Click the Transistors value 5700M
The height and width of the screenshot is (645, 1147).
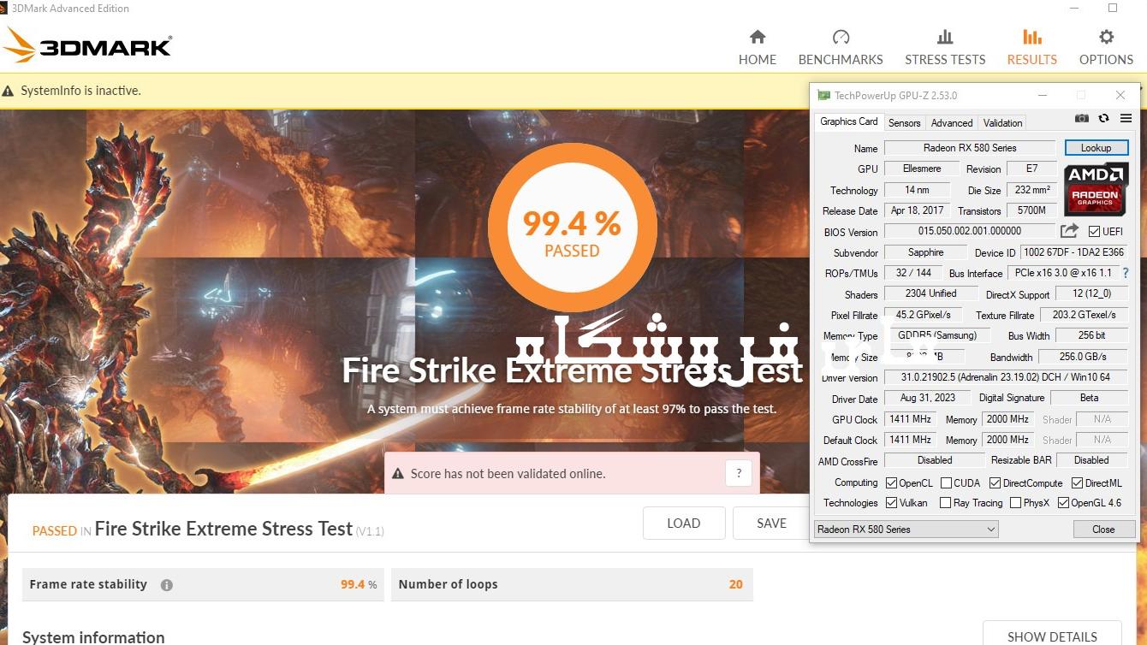click(1031, 210)
